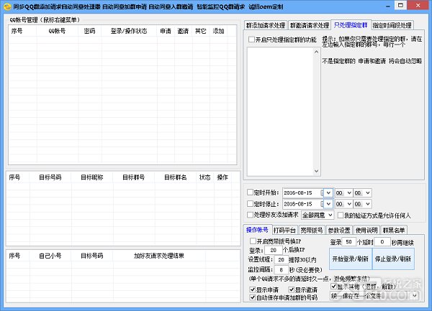Click the 登录 count field showing 50

348,242
